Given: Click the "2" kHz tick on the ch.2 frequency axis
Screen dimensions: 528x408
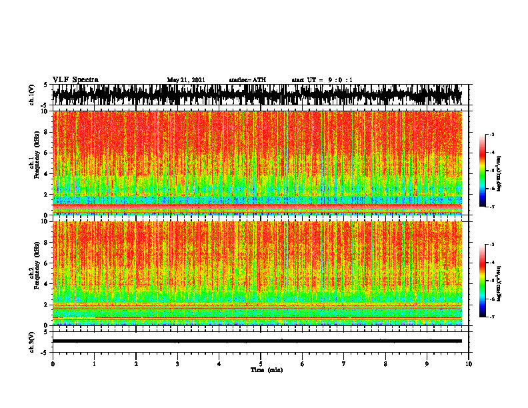Looking at the screenshot, I should 46,305.
